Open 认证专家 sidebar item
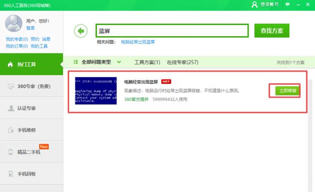 click(x=31, y=108)
